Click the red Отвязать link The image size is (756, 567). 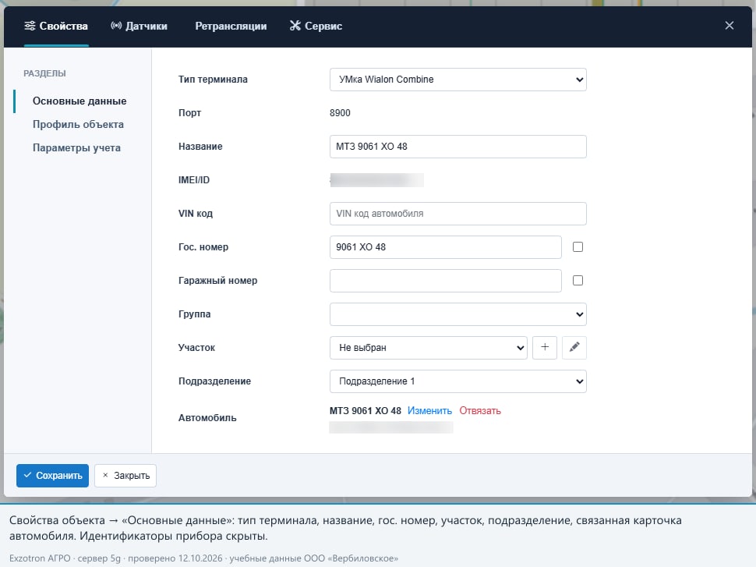pyautogui.click(x=480, y=411)
